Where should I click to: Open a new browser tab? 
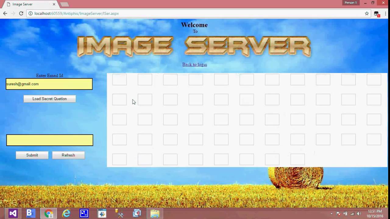(x=64, y=4)
